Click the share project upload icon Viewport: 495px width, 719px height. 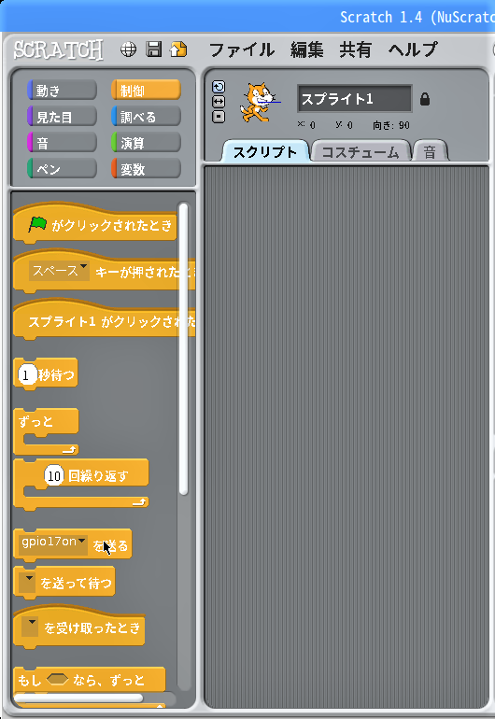178,49
